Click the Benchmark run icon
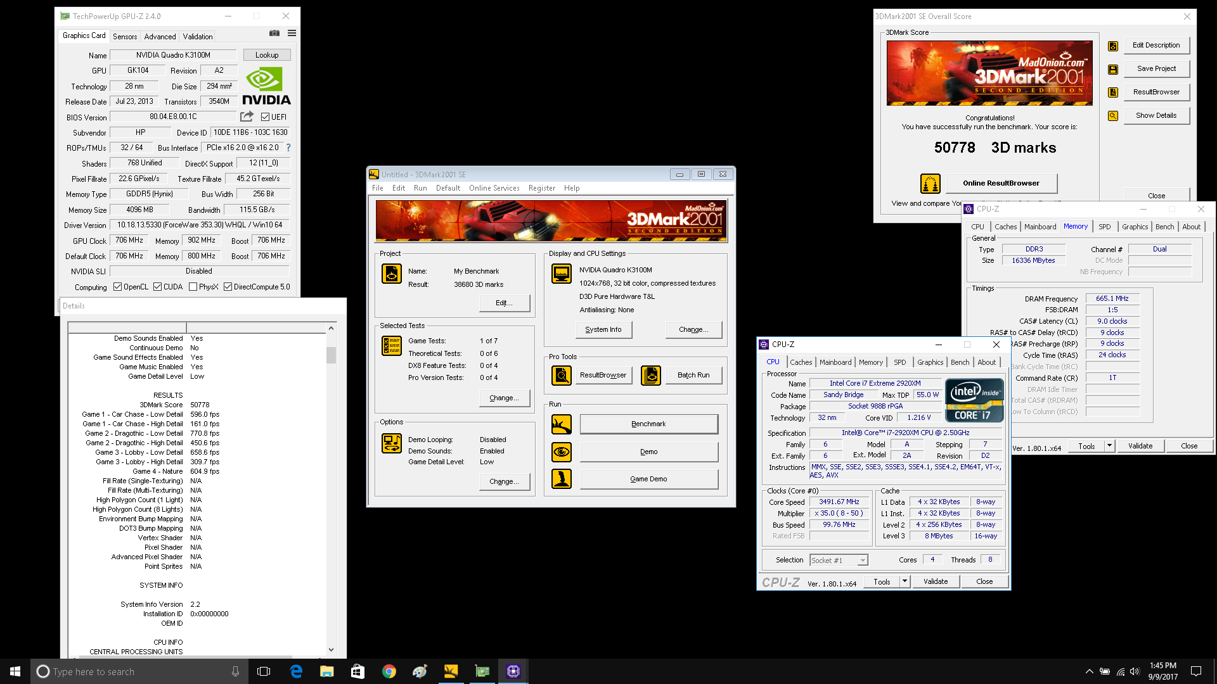Screen dimensions: 1217x684 [x=562, y=424]
